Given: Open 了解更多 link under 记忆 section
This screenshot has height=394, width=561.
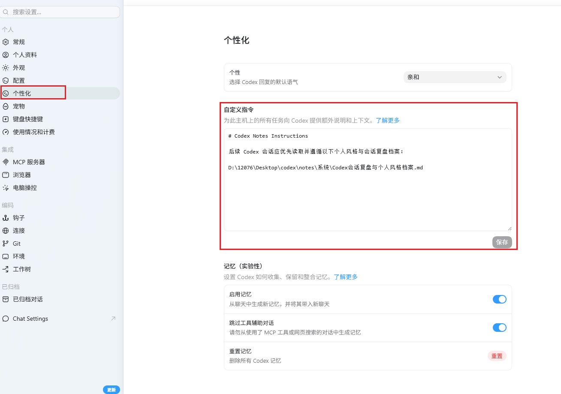Looking at the screenshot, I should 346,277.
